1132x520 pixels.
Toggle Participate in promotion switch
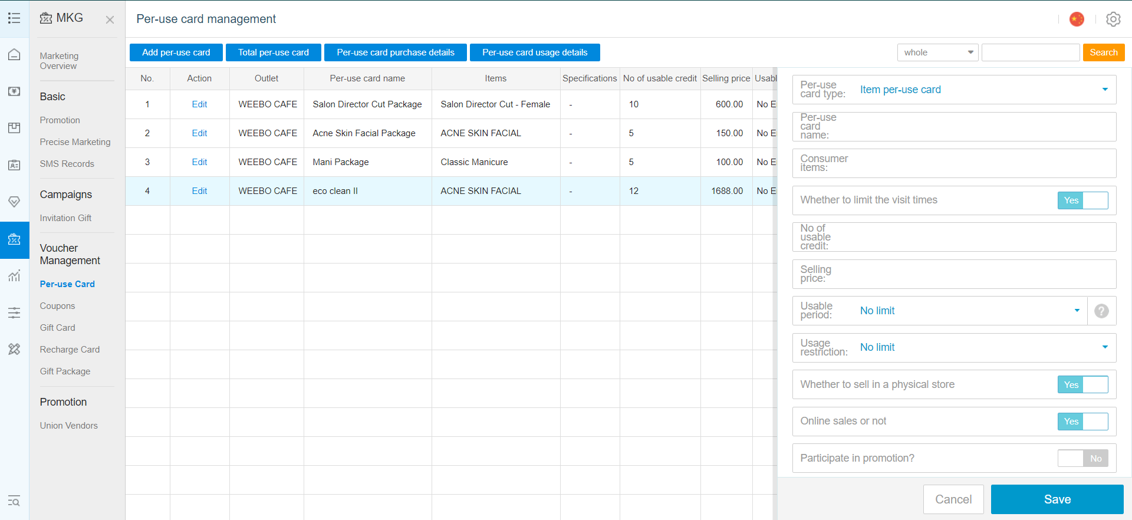tap(1082, 459)
